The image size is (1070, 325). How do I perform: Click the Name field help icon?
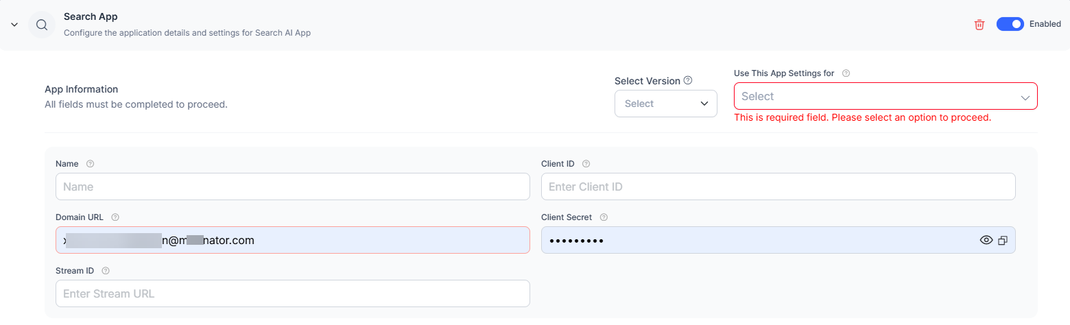point(90,164)
